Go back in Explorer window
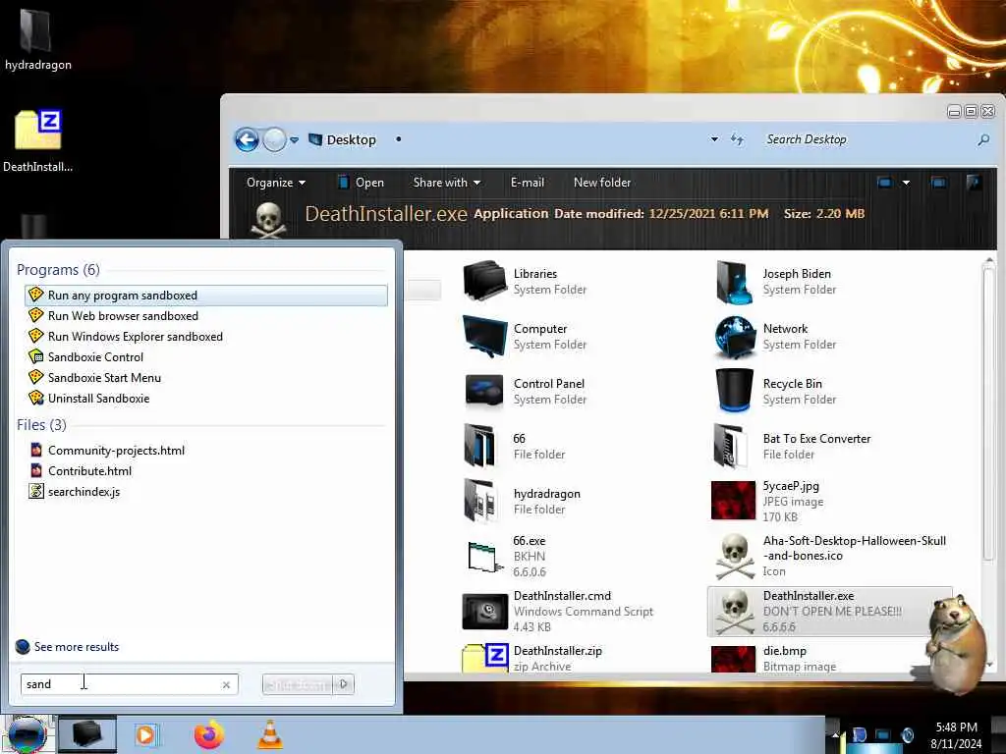Screen dimensions: 1006x754 (247, 139)
